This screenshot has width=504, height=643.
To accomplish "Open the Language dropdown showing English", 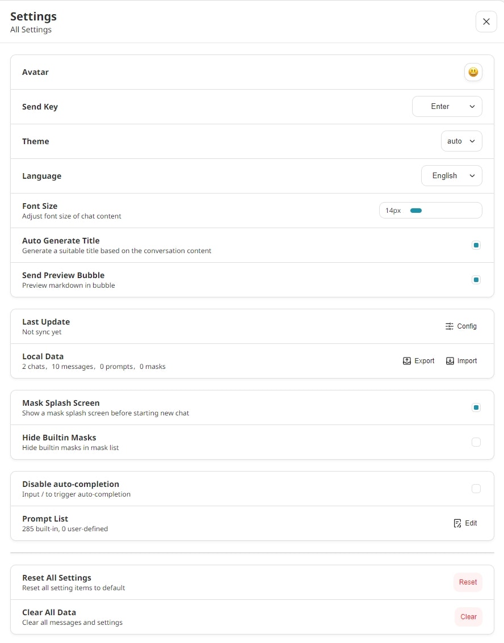I will click(x=451, y=176).
